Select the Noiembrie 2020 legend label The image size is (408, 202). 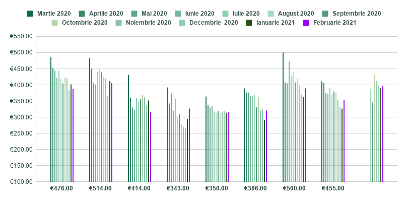148,23
